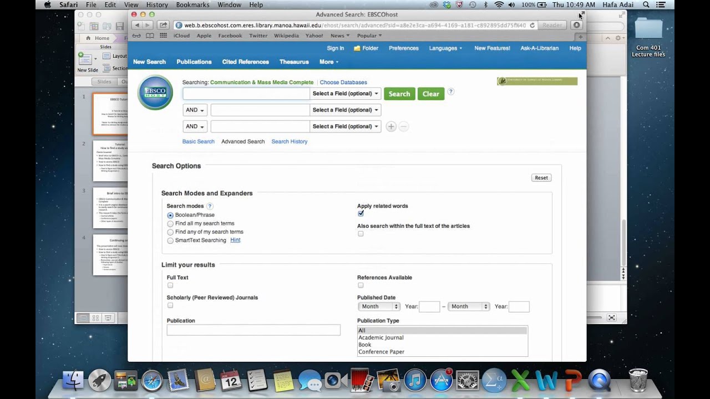Image resolution: width=710 pixels, height=399 pixels.
Task: Select Academic Journal in Publication Type list
Action: tap(381, 337)
